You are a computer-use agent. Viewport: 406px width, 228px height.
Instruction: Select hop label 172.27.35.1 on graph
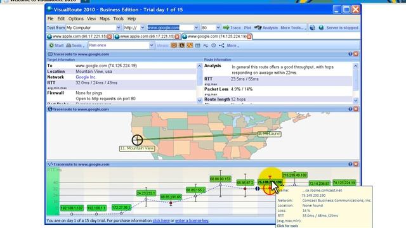click(121, 207)
